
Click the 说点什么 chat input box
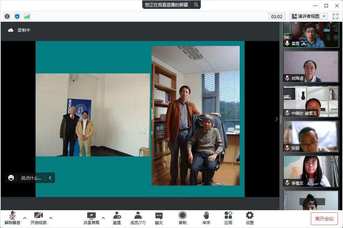[x=31, y=178]
